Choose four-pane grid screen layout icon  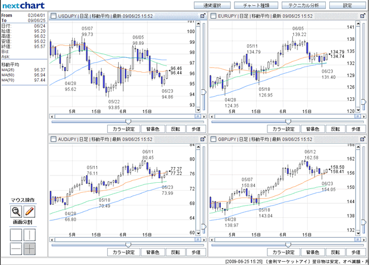pyautogui.click(x=30, y=249)
